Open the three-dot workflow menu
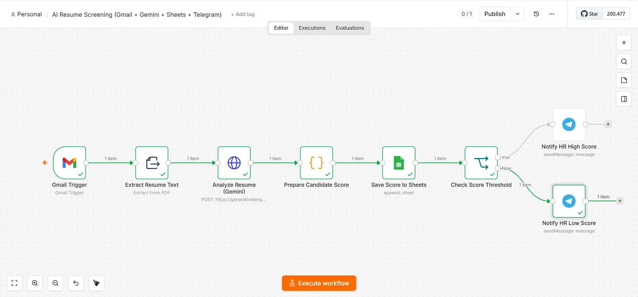This screenshot has width=638, height=297. tap(551, 14)
